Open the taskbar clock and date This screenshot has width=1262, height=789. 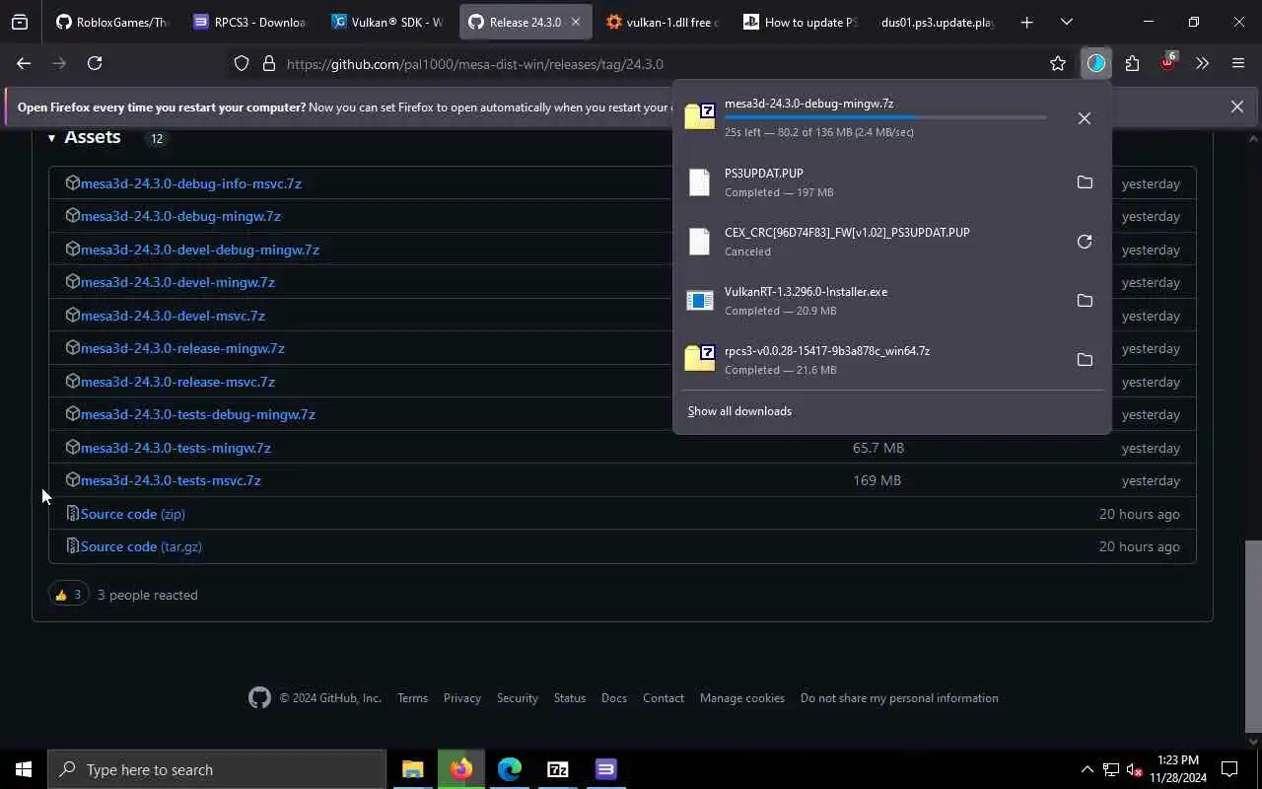point(1179,769)
